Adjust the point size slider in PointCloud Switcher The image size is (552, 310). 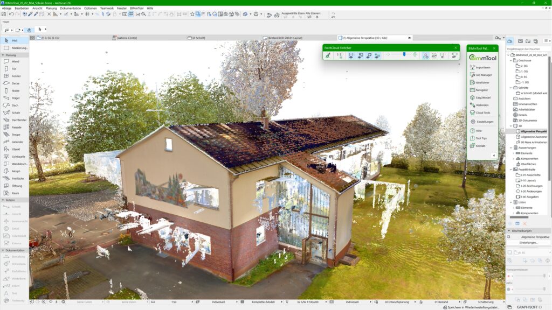pyautogui.click(x=404, y=54)
